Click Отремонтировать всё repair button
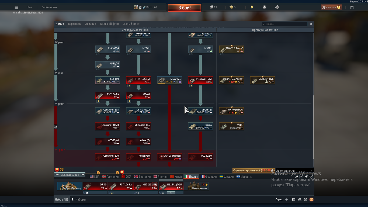 point(254,171)
